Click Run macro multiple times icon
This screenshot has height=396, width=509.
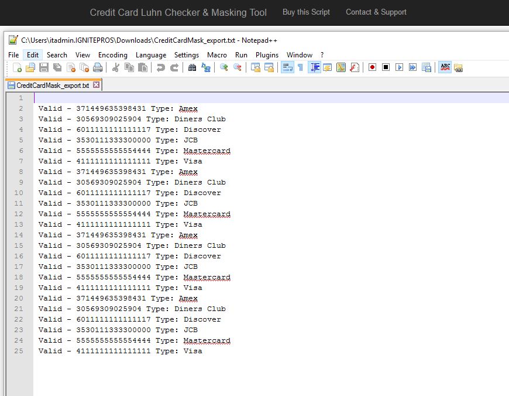tap(412, 67)
